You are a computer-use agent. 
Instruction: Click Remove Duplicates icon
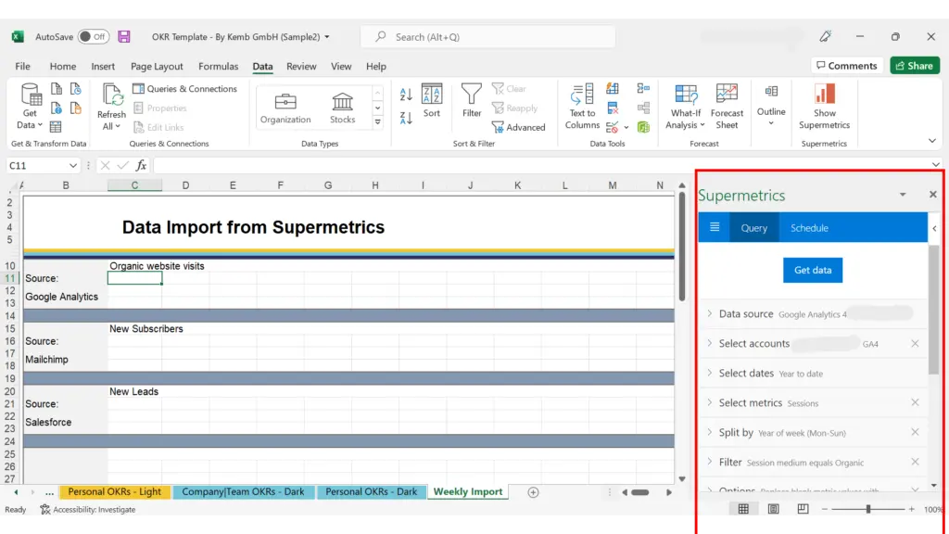click(613, 108)
